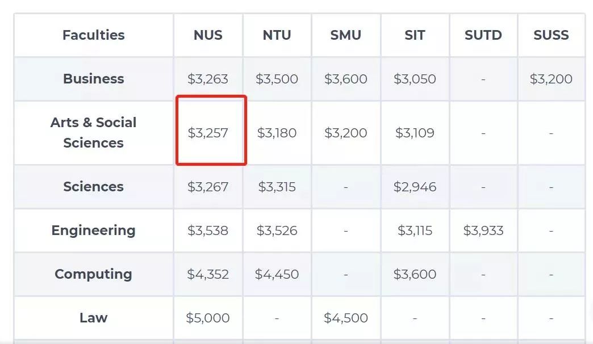Click the $4,500 SMU Law salary
This screenshot has height=344, width=593.
coord(345,318)
